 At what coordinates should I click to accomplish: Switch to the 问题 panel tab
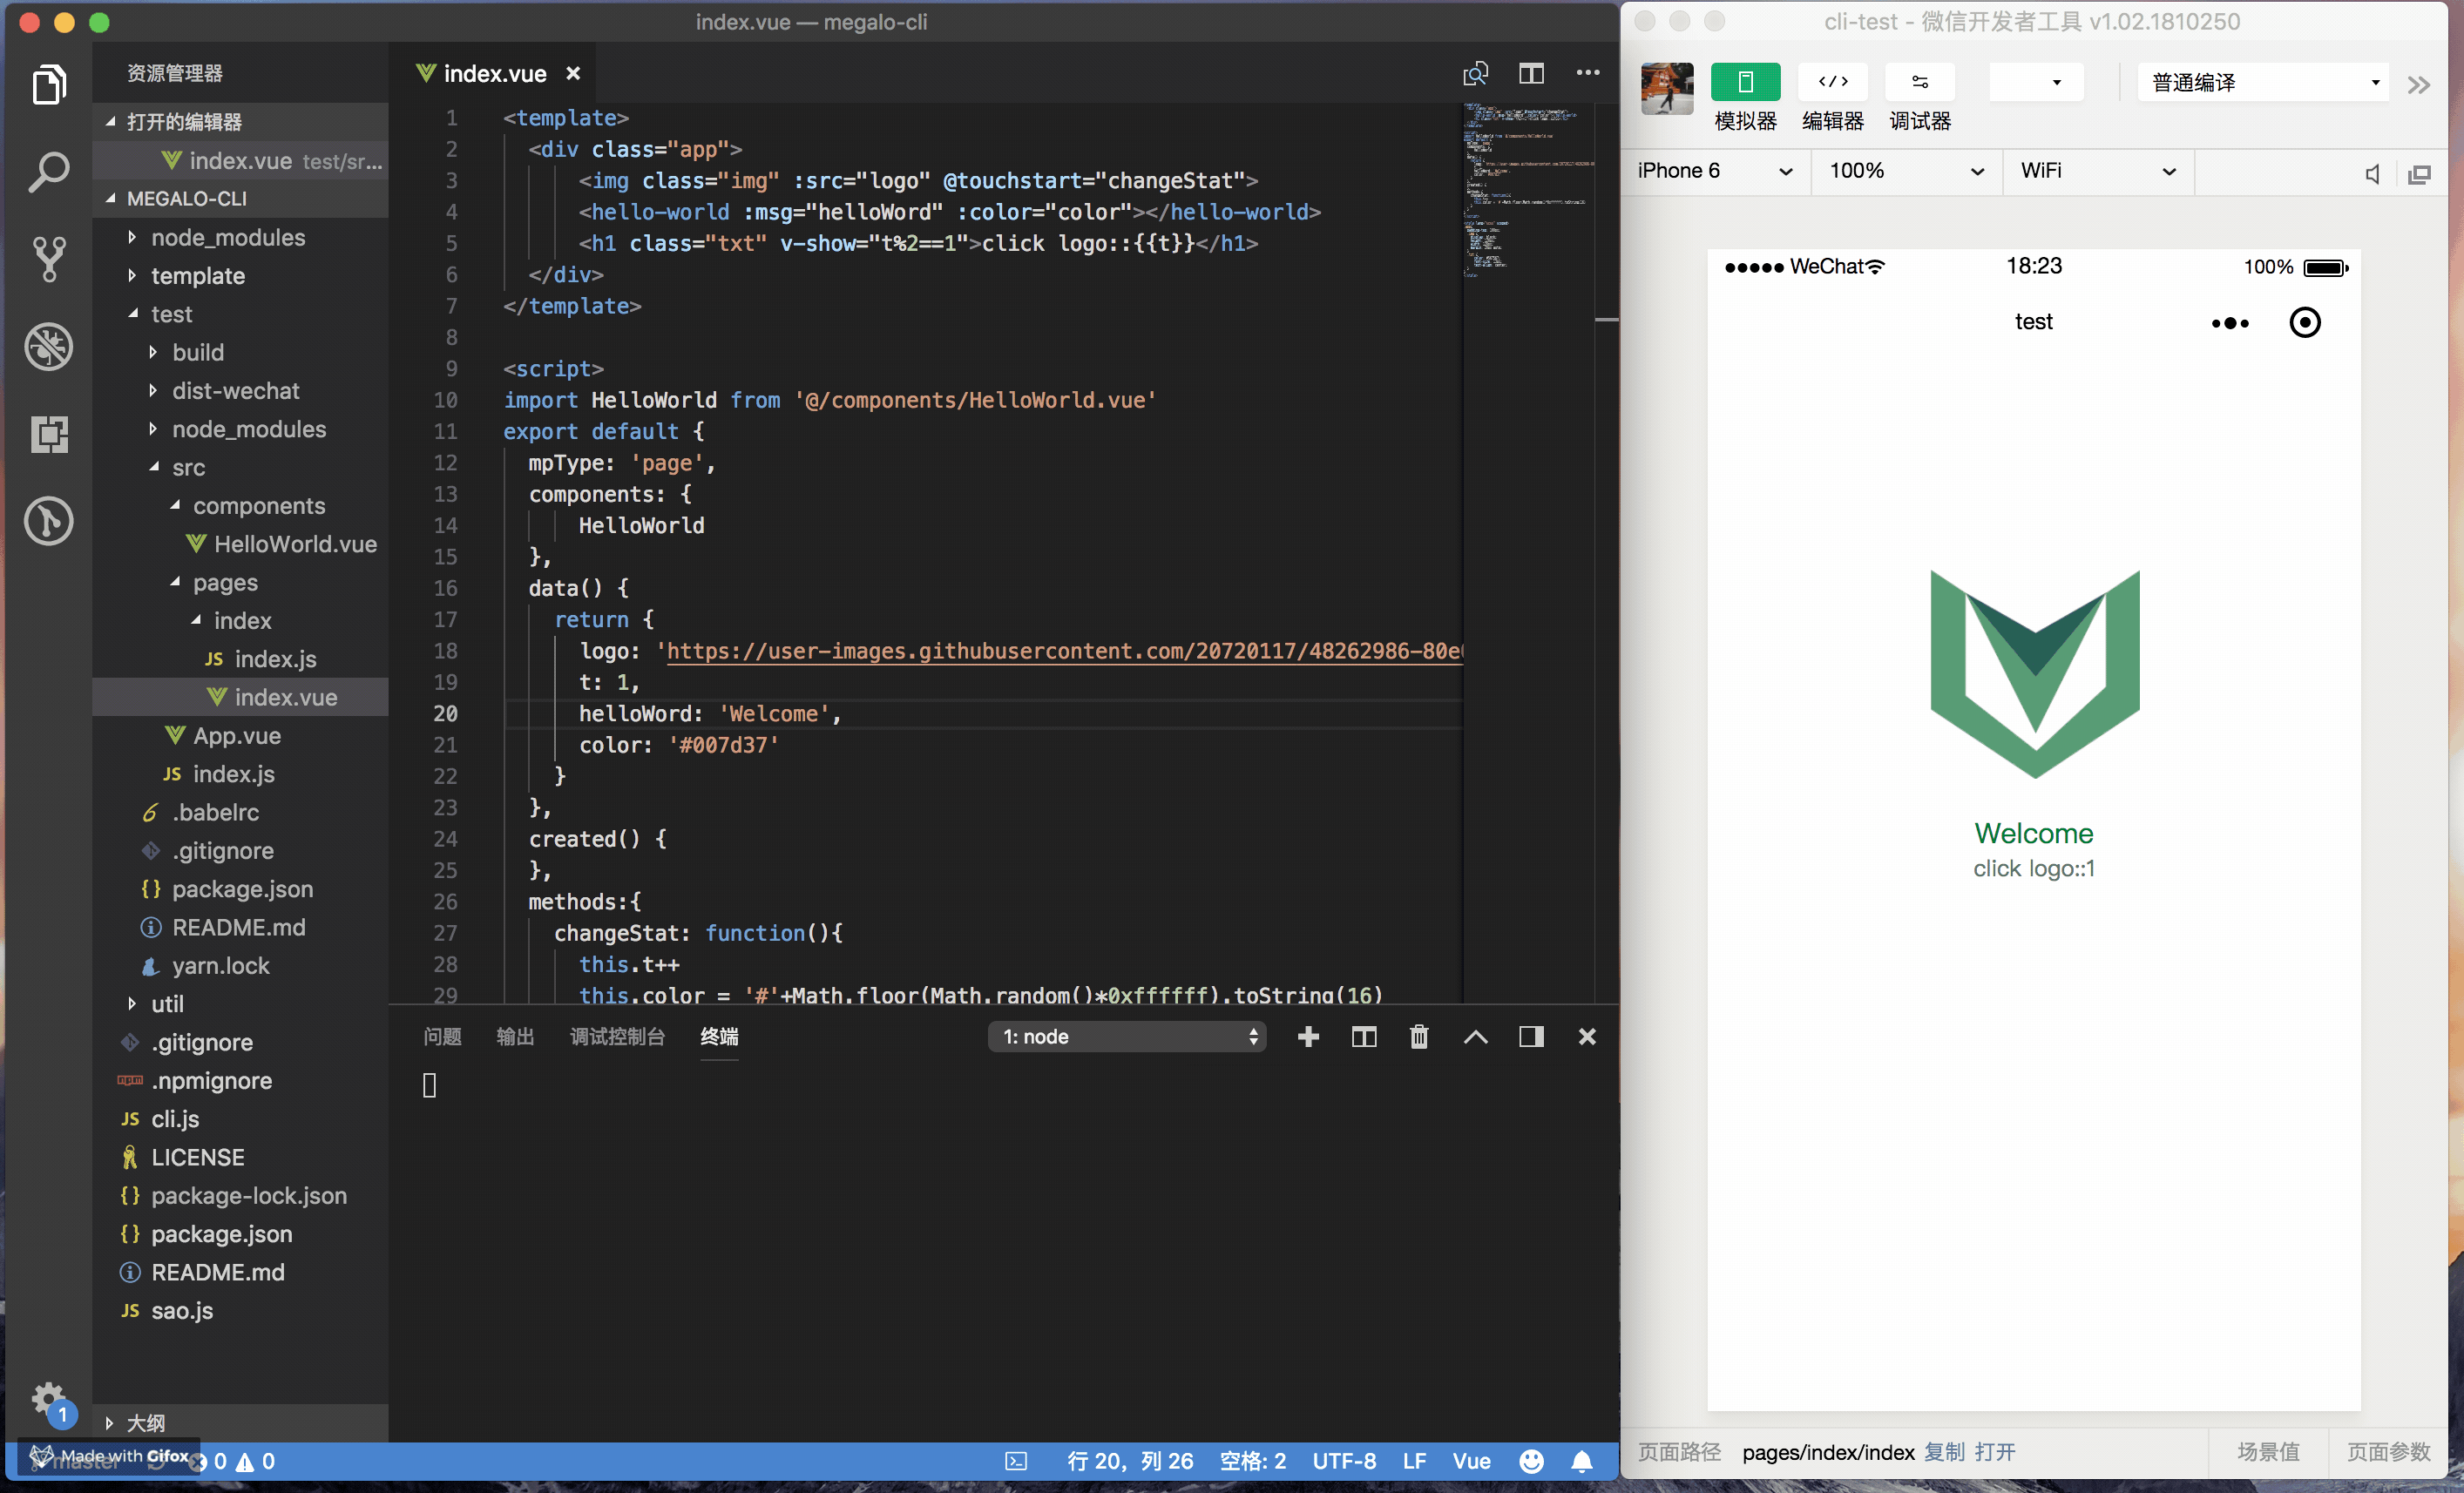pos(442,1036)
